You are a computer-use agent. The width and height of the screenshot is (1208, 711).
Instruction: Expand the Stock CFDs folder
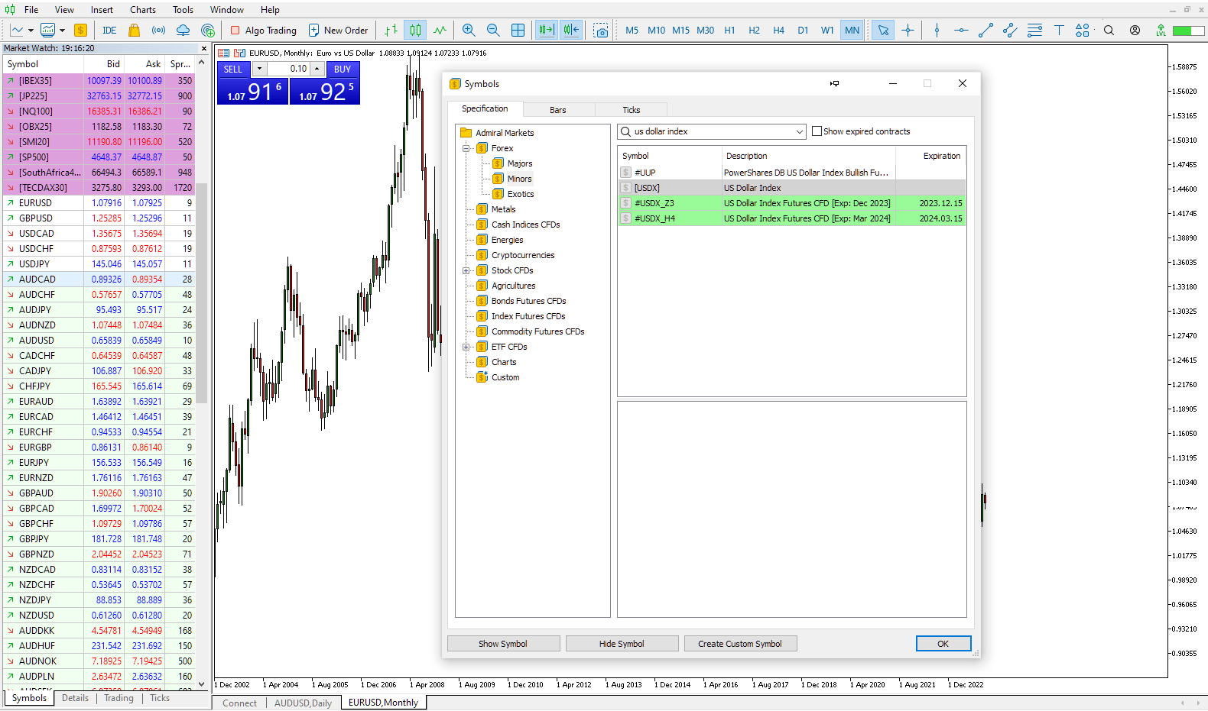coord(466,270)
